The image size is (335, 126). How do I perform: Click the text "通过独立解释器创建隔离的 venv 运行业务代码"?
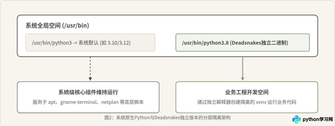[247, 102]
